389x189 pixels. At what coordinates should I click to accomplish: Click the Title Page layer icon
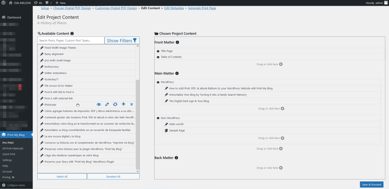[158, 51]
